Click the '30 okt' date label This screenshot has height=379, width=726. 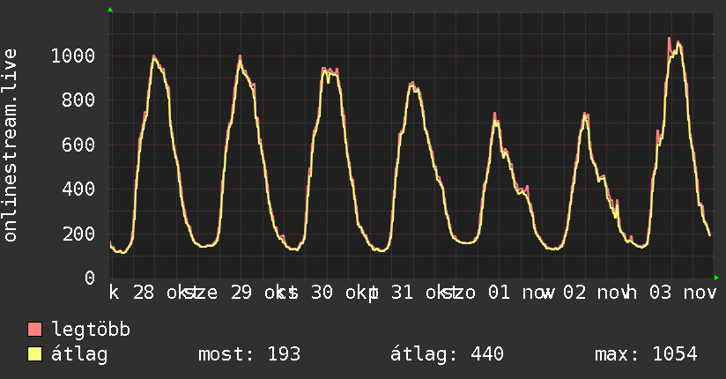(x=343, y=293)
